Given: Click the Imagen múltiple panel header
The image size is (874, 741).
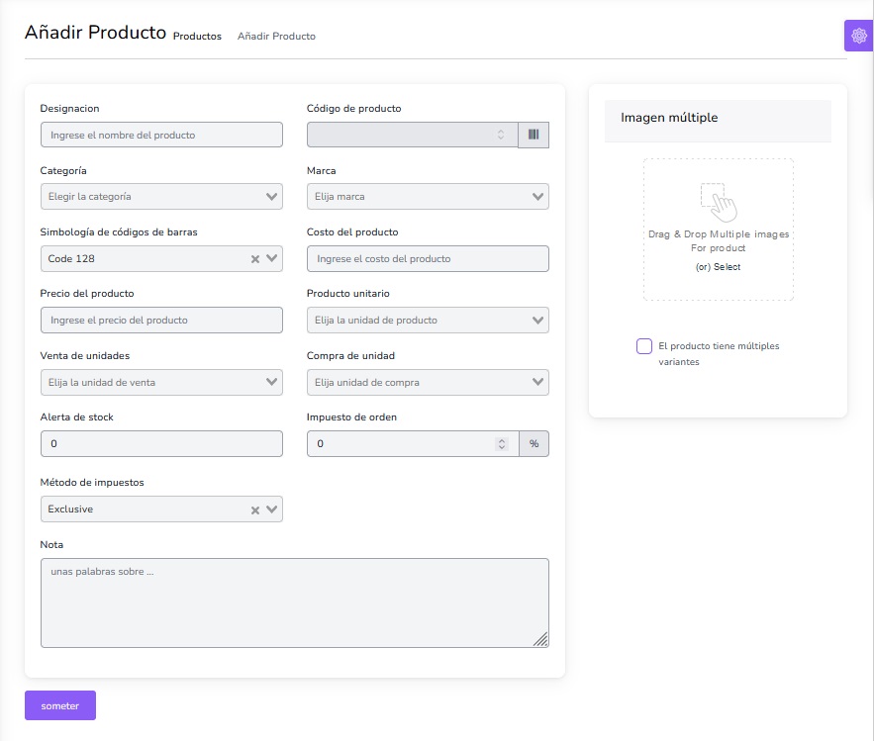Looking at the screenshot, I should coord(718,121).
